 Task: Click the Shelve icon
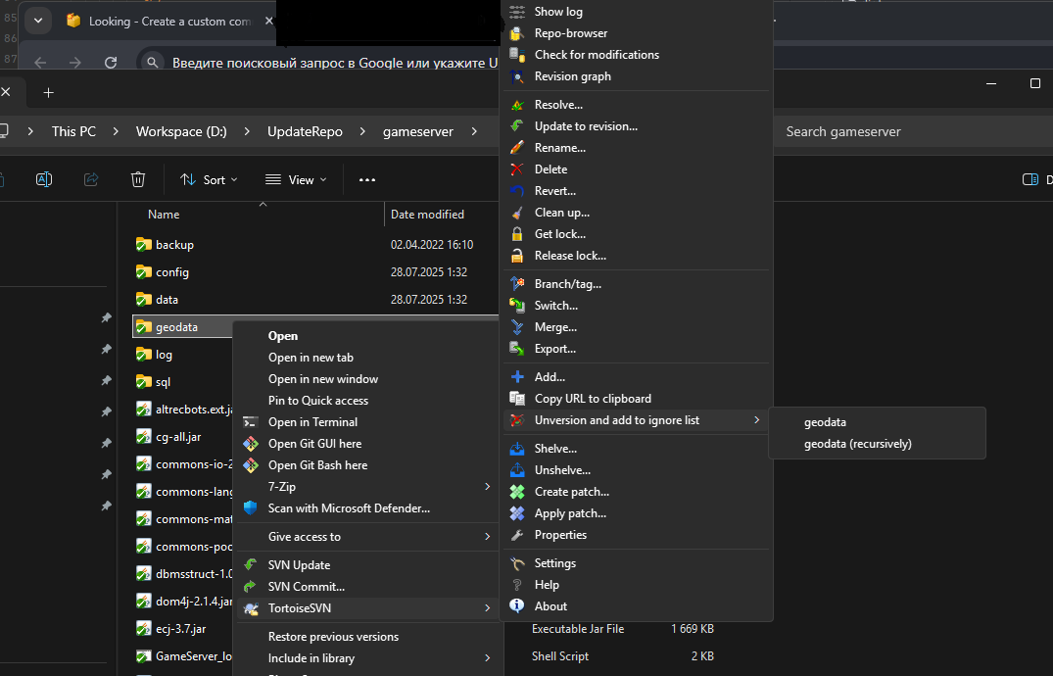tap(517, 448)
